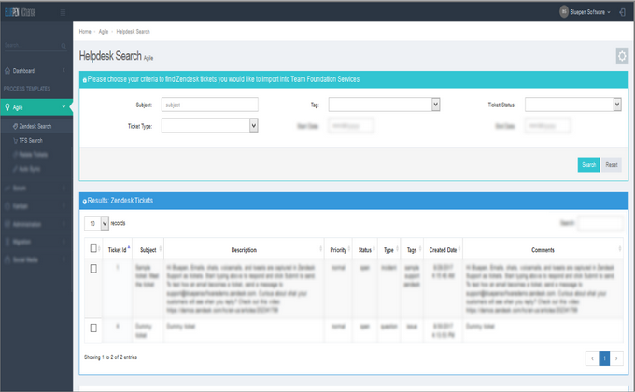Open the Ticket Status dropdown

pos(573,105)
